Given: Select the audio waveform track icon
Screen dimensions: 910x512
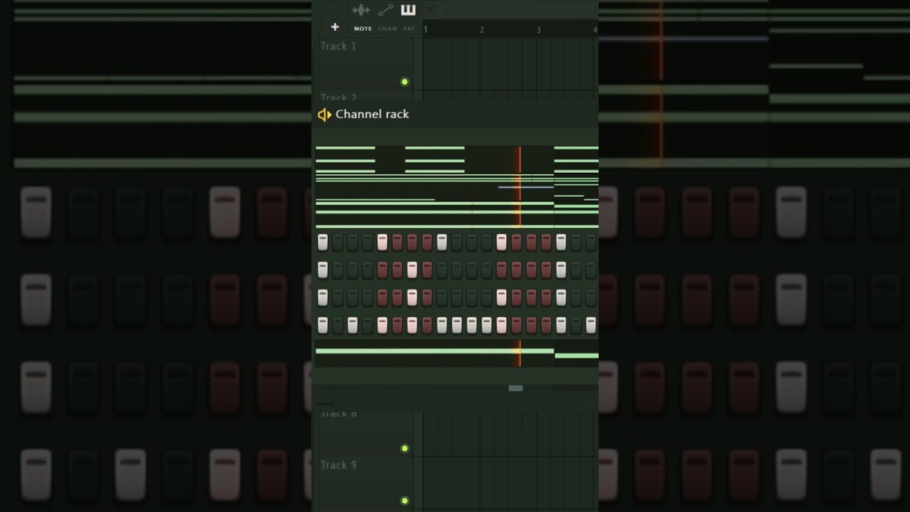Looking at the screenshot, I should click(361, 10).
